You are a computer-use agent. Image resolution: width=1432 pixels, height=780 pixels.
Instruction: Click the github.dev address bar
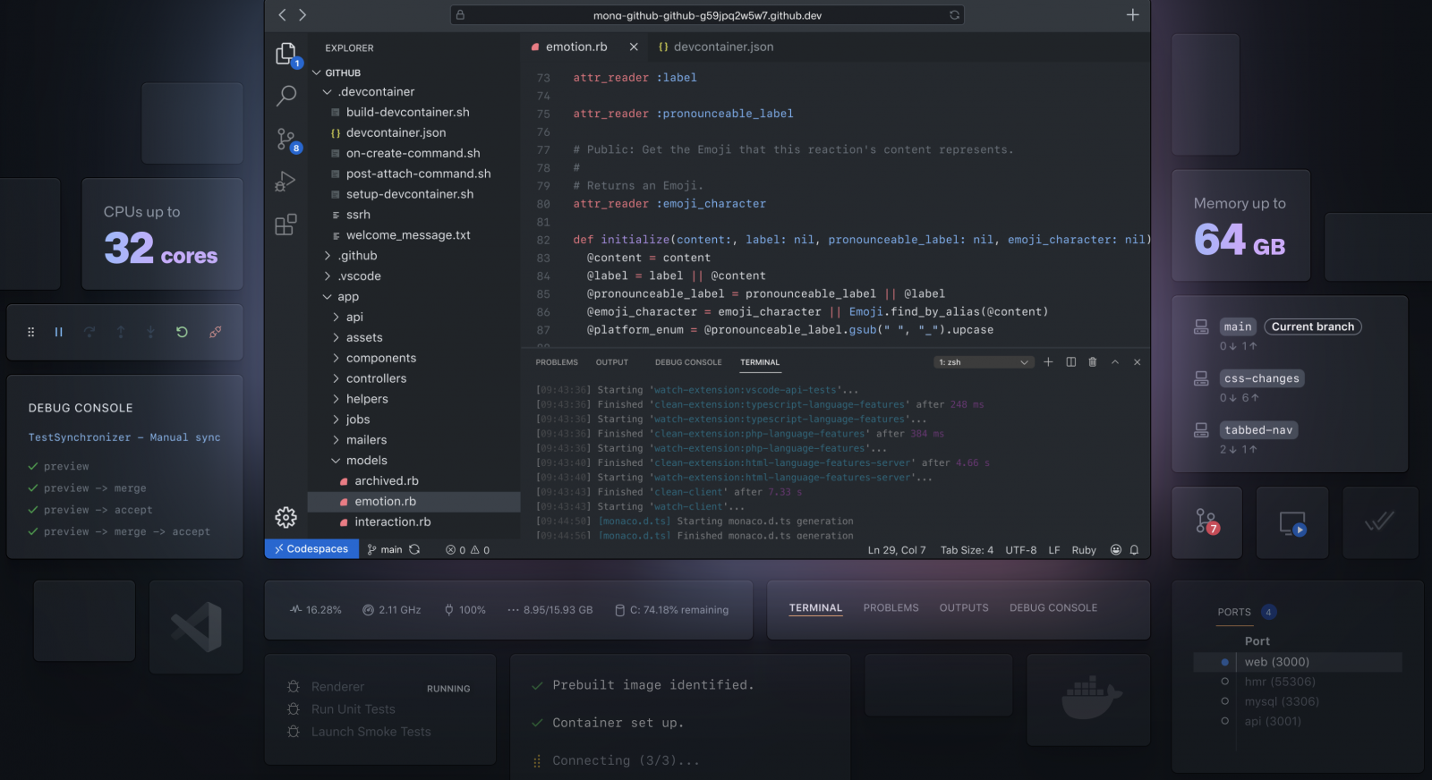706,15
